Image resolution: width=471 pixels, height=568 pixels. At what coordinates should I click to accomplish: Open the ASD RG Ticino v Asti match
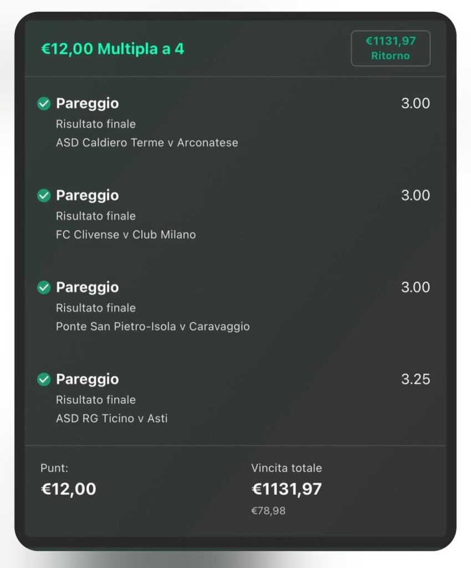(x=111, y=418)
